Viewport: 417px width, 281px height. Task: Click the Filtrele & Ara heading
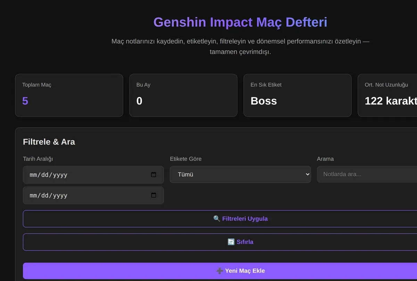click(49, 142)
